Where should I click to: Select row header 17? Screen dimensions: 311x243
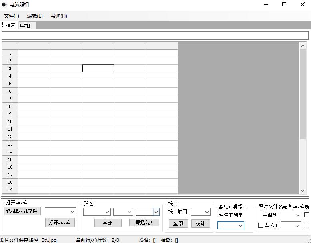[10, 175]
